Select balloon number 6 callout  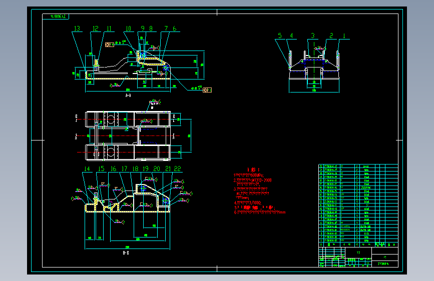174,28
